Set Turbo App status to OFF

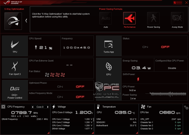pos(165,47)
